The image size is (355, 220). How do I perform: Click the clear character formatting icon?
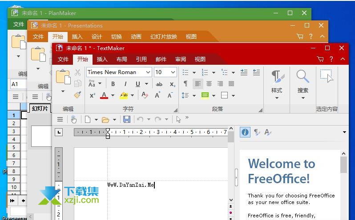pyautogui.click(x=145, y=95)
